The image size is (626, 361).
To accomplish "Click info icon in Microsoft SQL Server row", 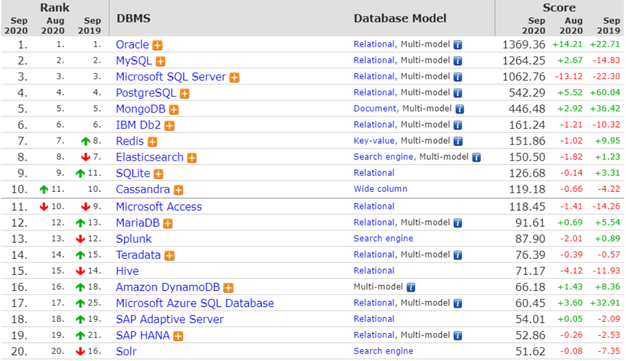I will 458,77.
